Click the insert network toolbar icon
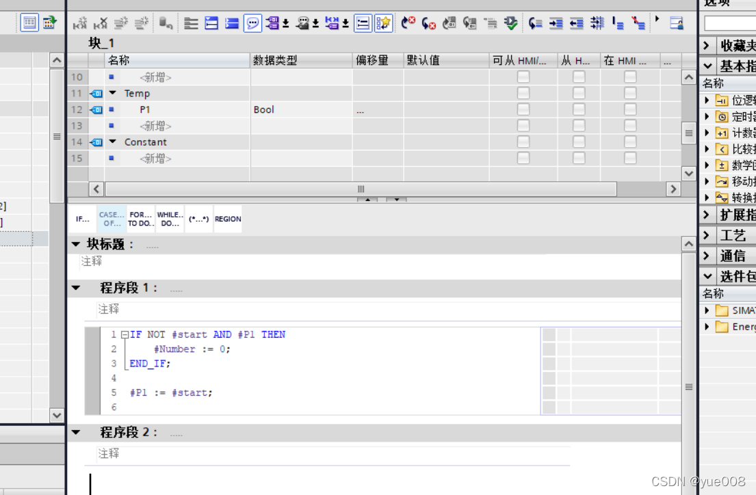 pos(79,23)
